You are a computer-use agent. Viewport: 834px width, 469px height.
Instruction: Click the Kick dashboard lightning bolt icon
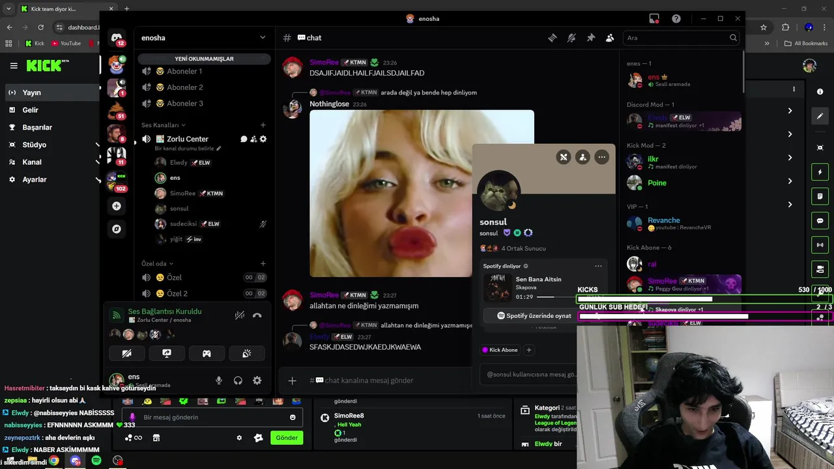(x=820, y=172)
